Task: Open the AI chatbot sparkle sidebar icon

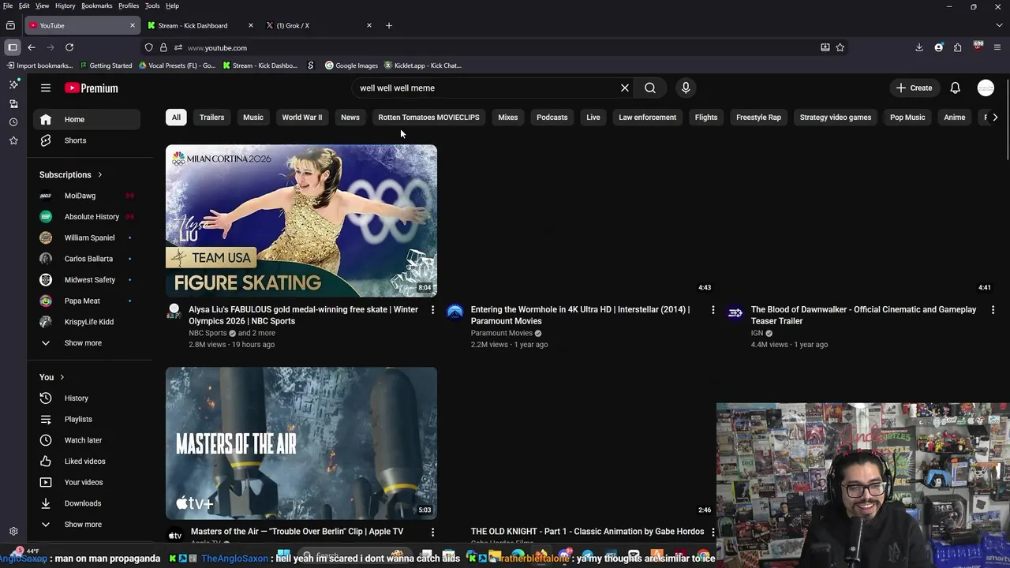Action: pos(13,84)
